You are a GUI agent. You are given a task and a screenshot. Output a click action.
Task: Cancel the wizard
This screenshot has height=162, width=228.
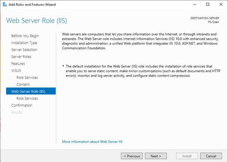[x=211, y=156]
